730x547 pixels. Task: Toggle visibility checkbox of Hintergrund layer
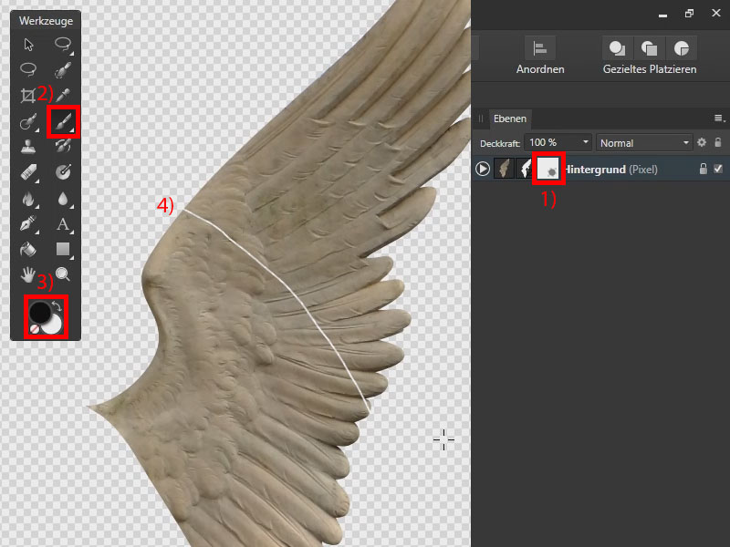tap(718, 169)
